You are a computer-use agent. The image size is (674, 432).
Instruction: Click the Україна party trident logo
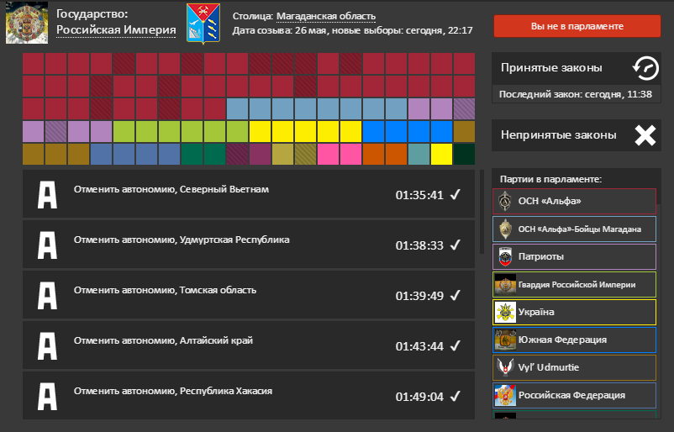pyautogui.click(x=505, y=312)
